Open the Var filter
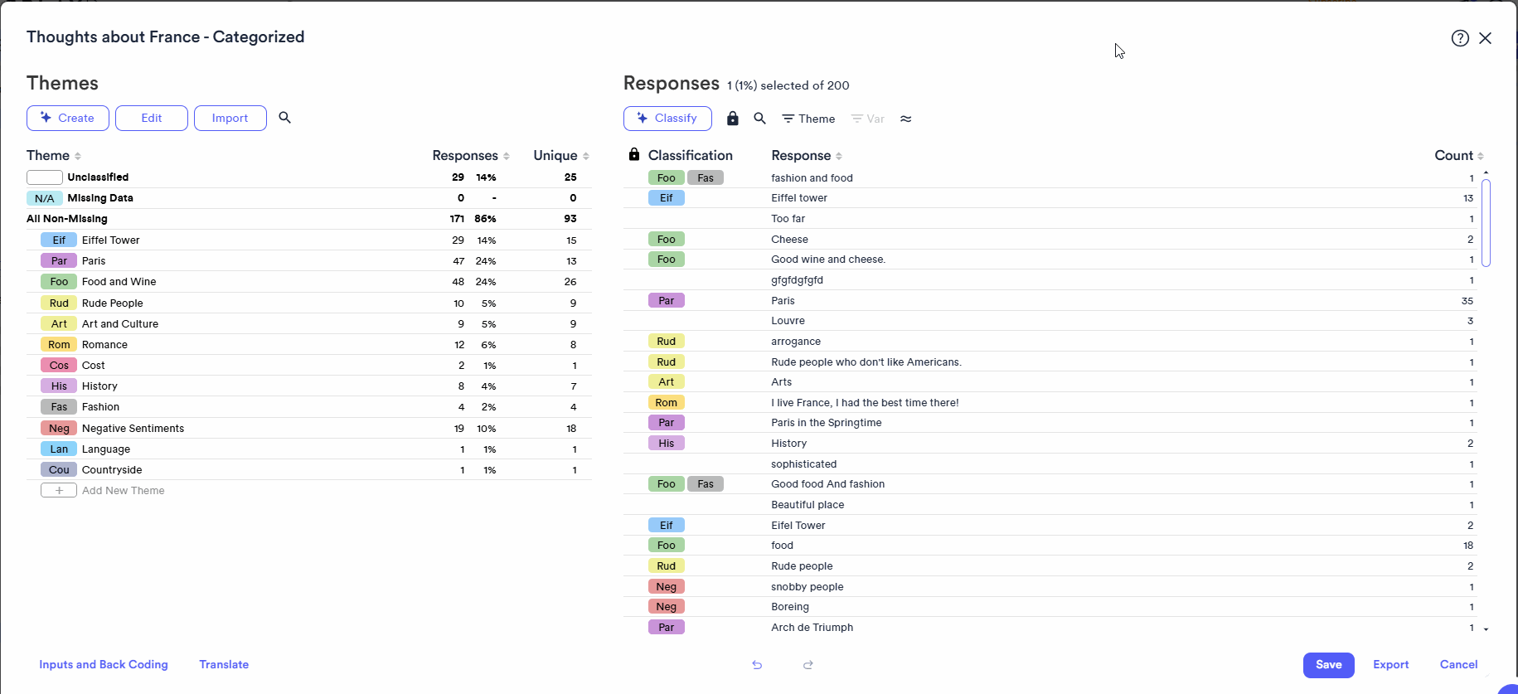The width and height of the screenshot is (1518, 694). 868,119
